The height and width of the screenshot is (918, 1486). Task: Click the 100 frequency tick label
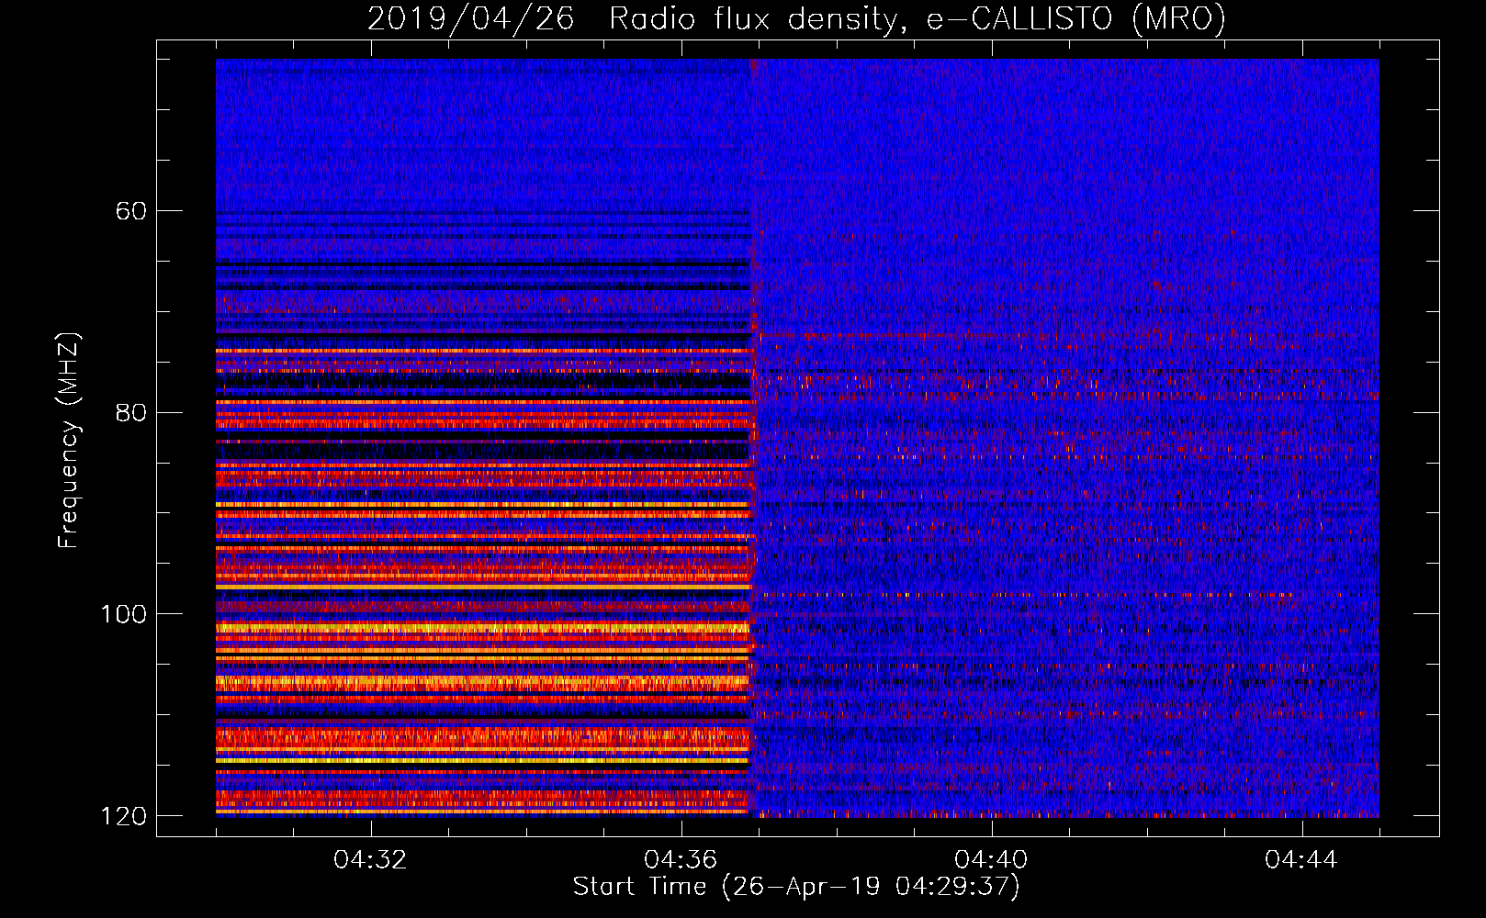coord(124,614)
